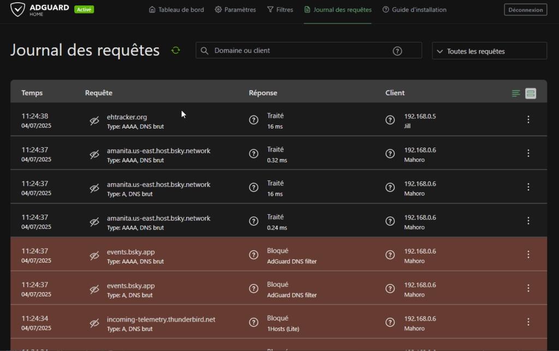Click the eye icon on the amanita 0.32 ms row
Viewport: 559px width, 351px height.
(94, 154)
